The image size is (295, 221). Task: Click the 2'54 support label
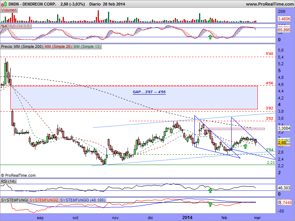pyautogui.click(x=270, y=150)
